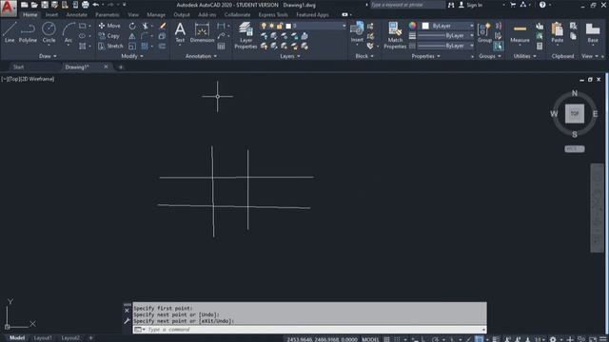Switch to the Manage ribbon tab
The image size is (609, 342).
[x=156, y=15]
